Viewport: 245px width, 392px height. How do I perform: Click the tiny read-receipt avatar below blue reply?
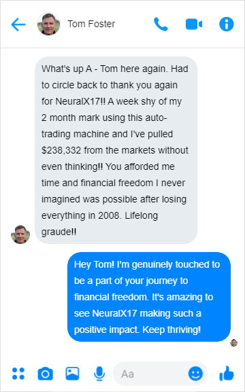[x=233, y=343]
